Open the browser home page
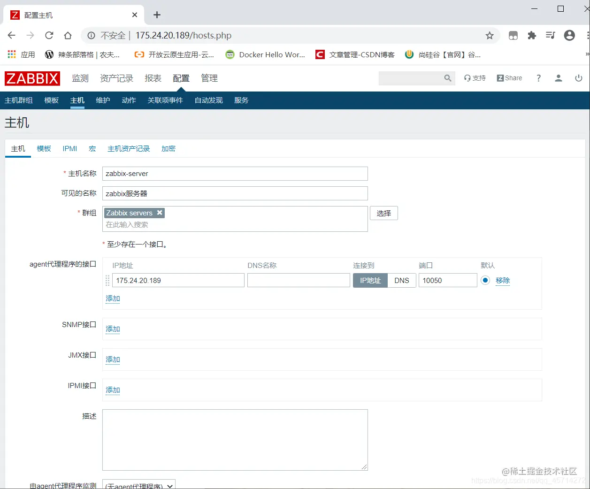Screen dimensions: 590x489 pos(68,35)
